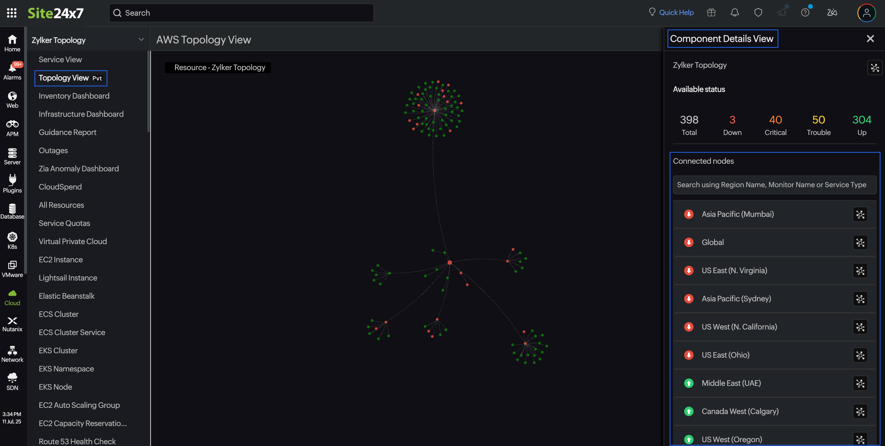The width and height of the screenshot is (885, 446).
Task: Open the gift box icon in header
Action: tap(711, 13)
